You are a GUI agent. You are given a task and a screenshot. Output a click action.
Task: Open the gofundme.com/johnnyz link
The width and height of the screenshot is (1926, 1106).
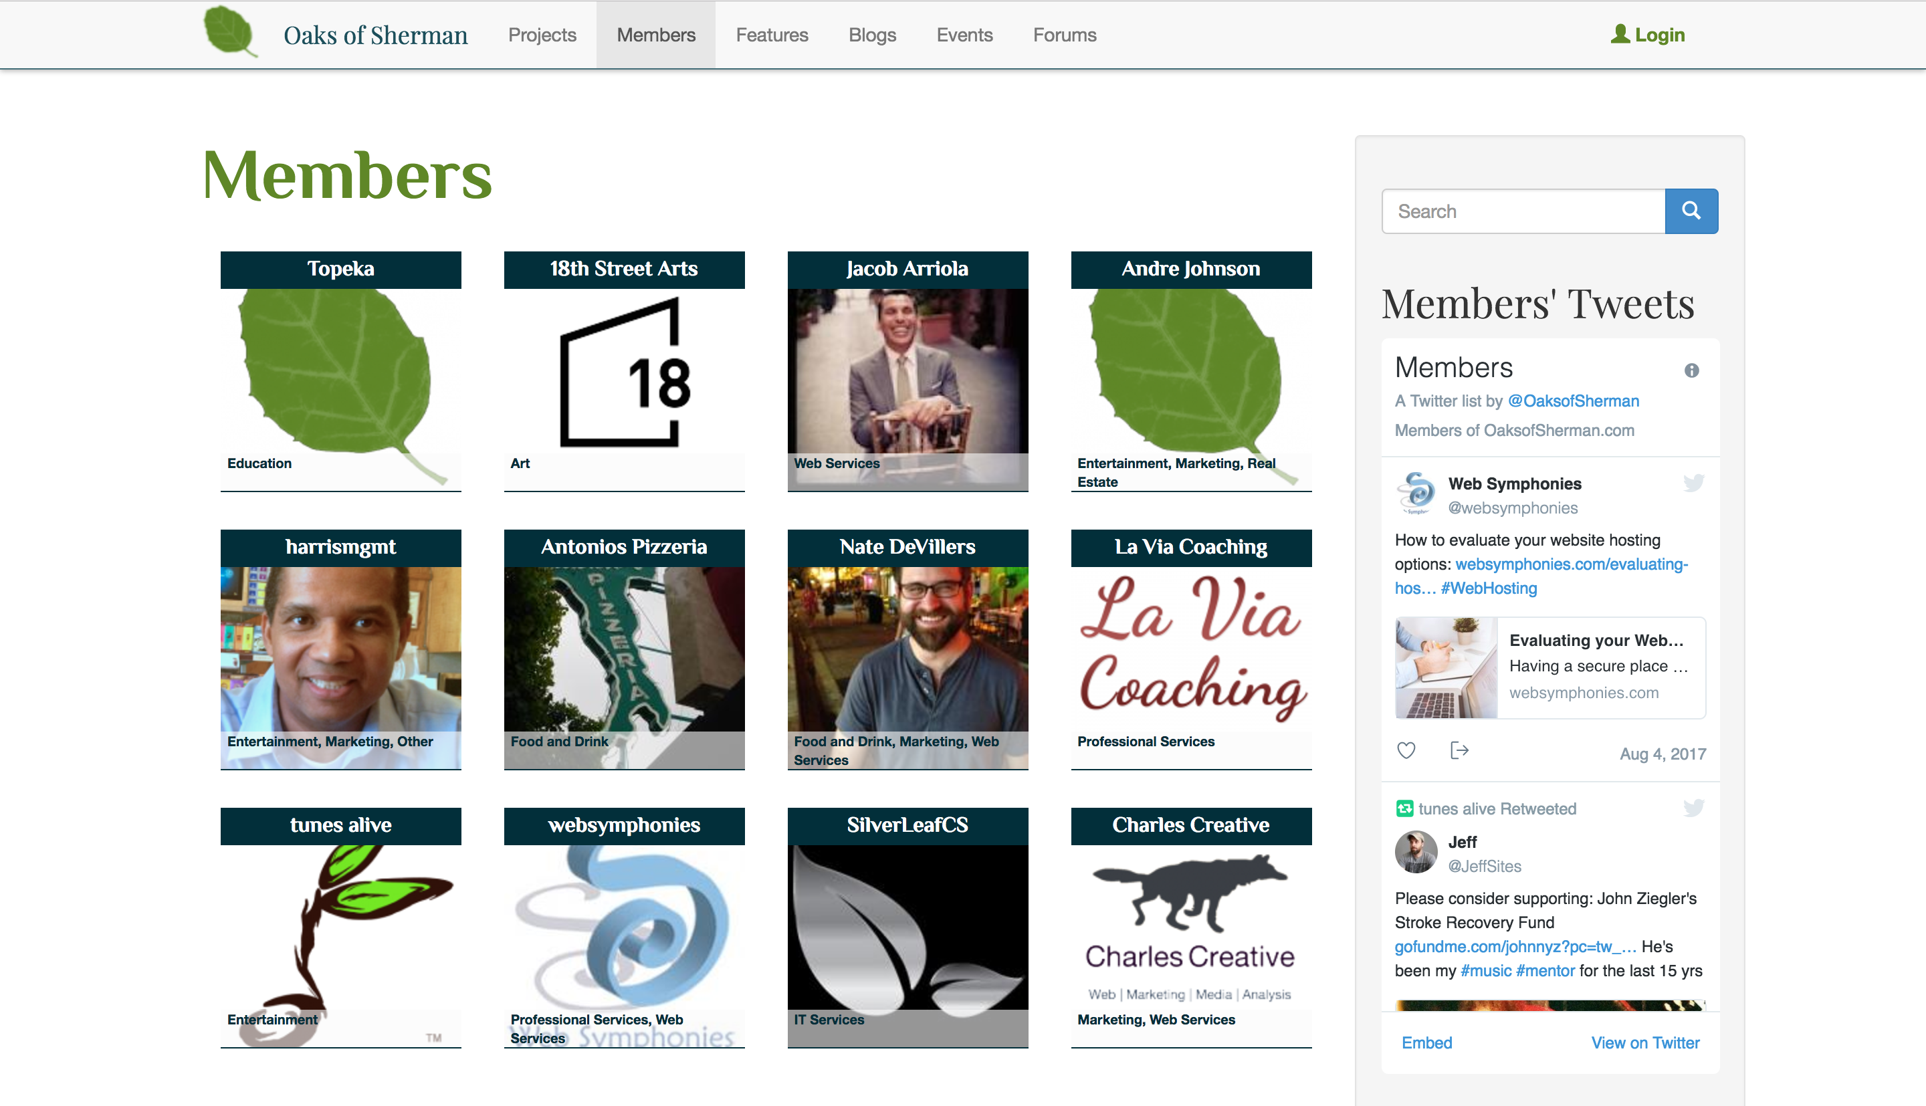(x=1515, y=946)
